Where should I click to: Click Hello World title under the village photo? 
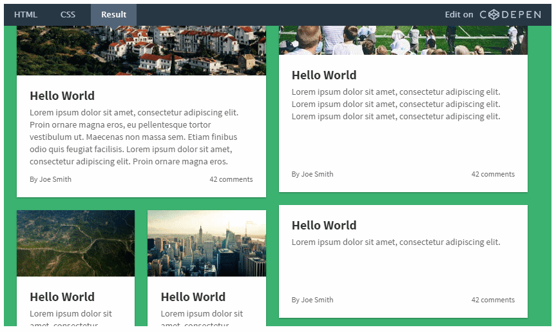(62, 96)
